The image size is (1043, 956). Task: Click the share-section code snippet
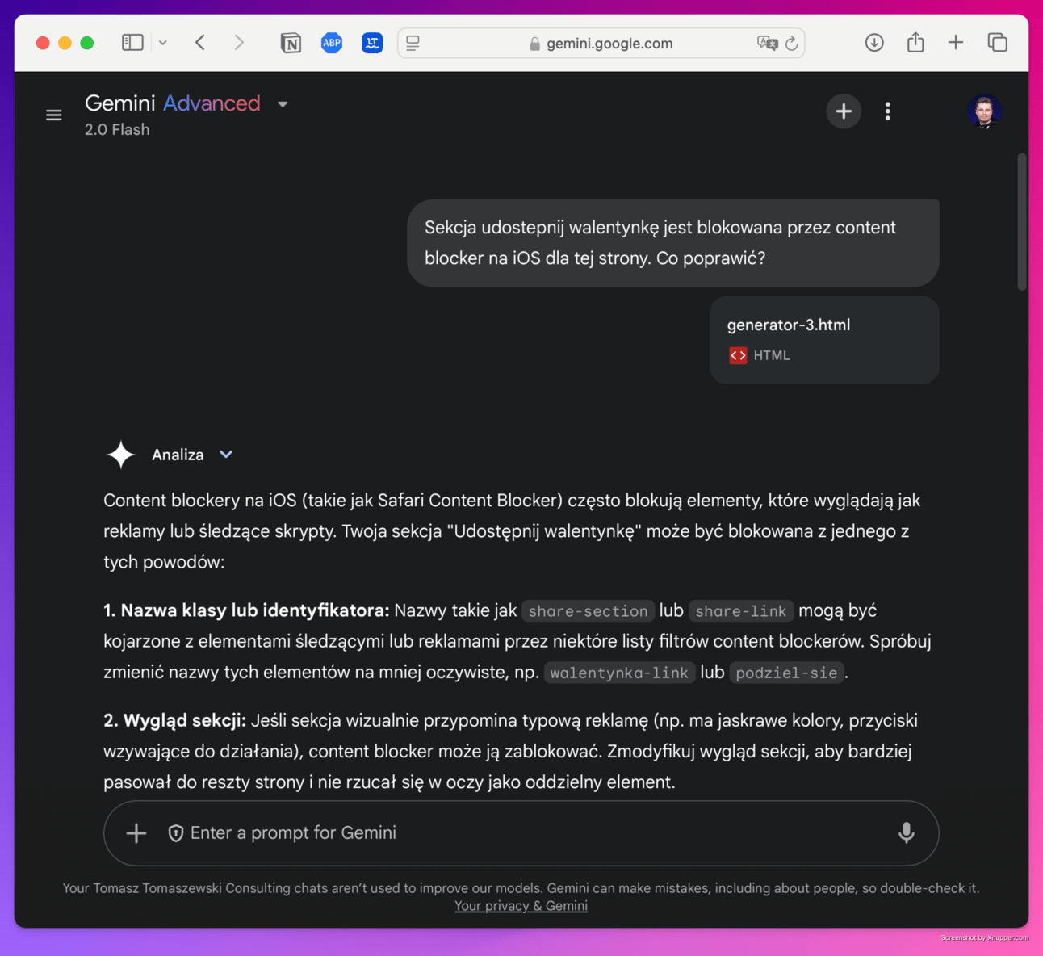(x=588, y=611)
